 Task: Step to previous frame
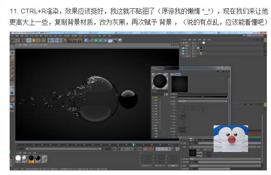tap(123, 149)
